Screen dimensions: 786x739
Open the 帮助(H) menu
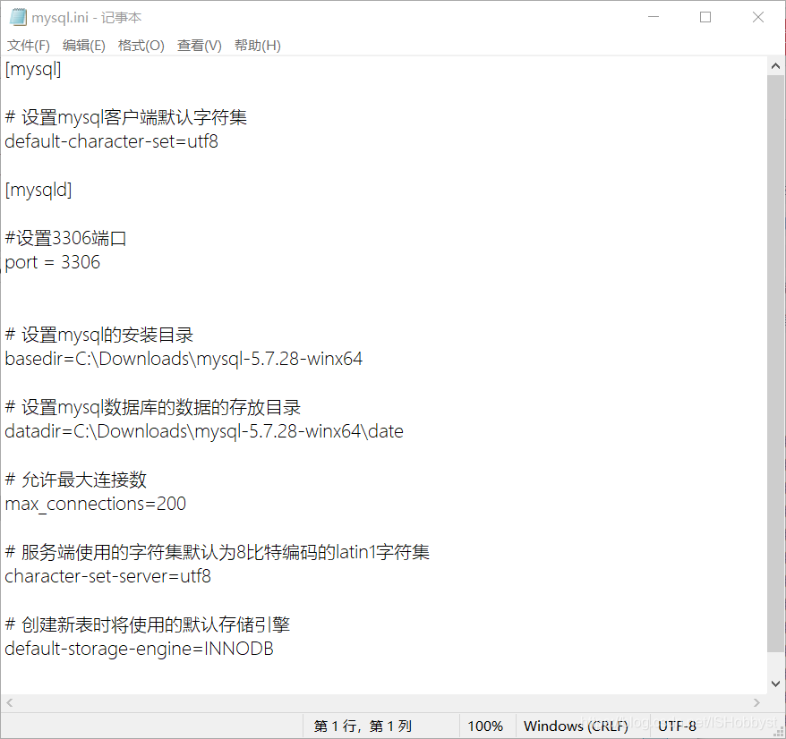(257, 46)
